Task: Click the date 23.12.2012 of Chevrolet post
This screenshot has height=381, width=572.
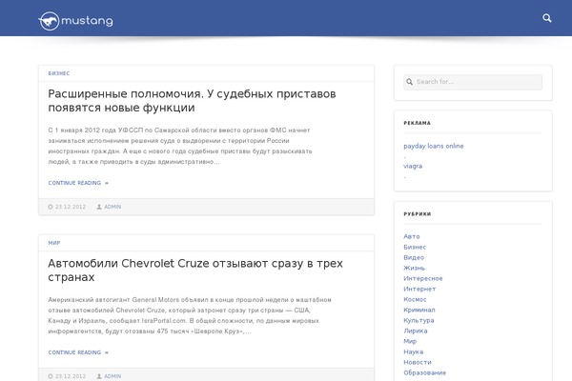Action: [x=71, y=376]
